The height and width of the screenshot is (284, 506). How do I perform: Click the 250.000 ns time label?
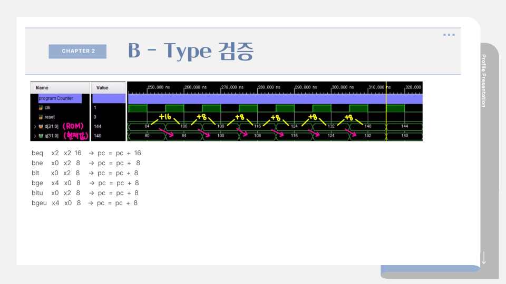tap(159, 87)
